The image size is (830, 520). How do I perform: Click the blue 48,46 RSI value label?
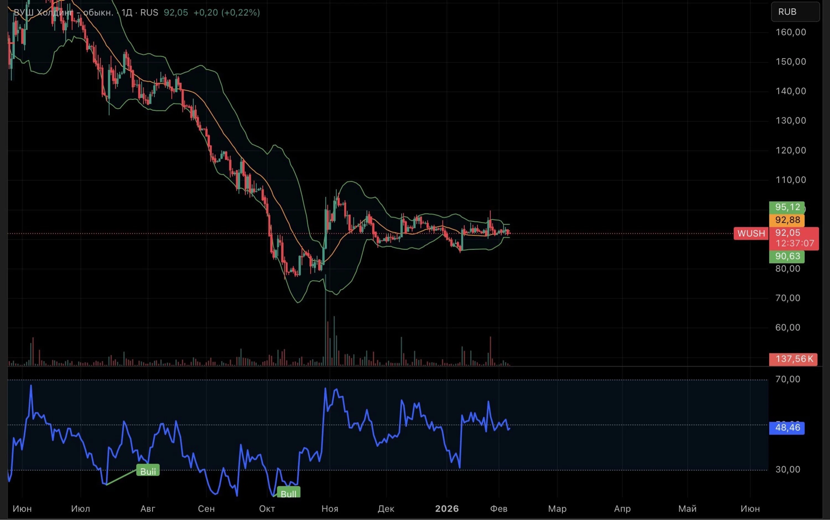[x=787, y=428]
